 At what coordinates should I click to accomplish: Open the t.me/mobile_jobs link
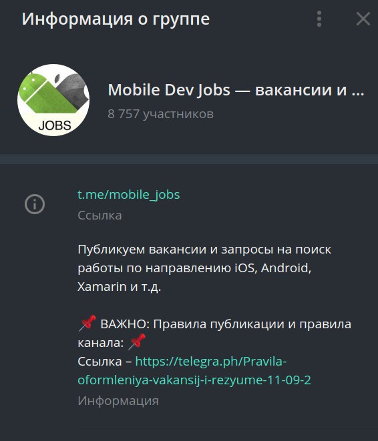[129, 195]
